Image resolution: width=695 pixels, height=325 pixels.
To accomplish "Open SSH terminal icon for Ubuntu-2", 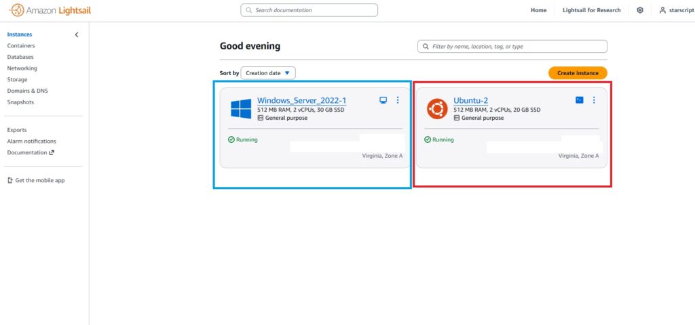I will coord(579,100).
